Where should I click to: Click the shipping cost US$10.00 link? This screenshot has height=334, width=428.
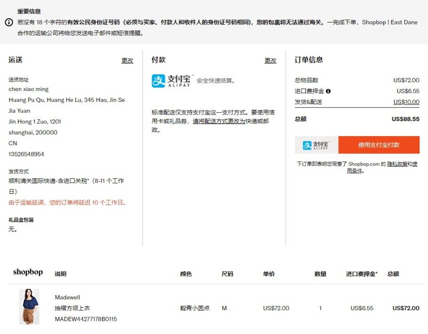(406, 102)
